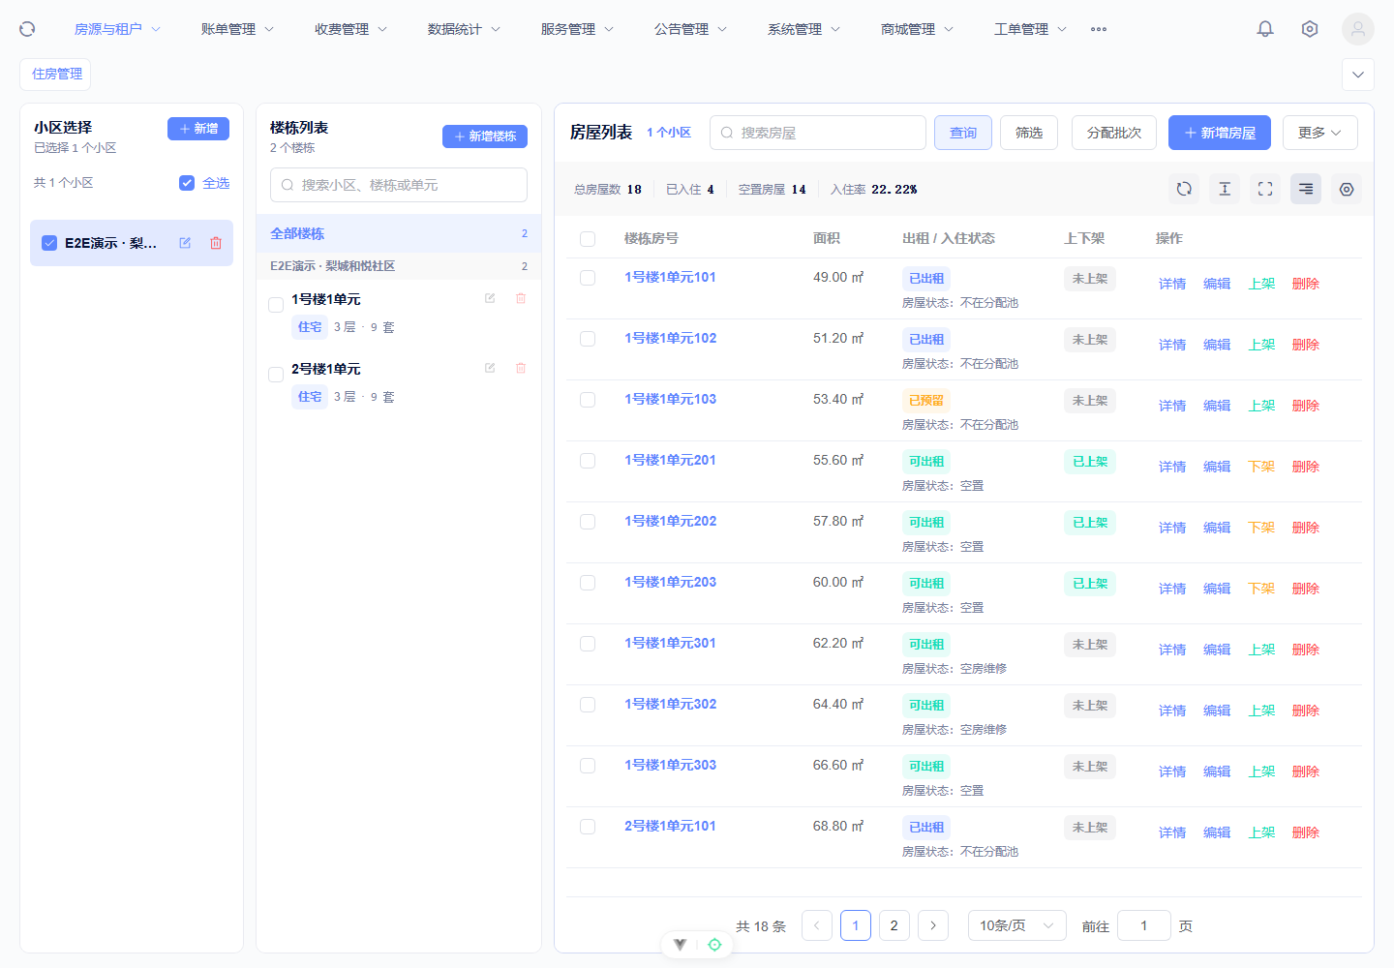Click the 新增房屋 button
Screen dimensions: 1394x968
1220,133
